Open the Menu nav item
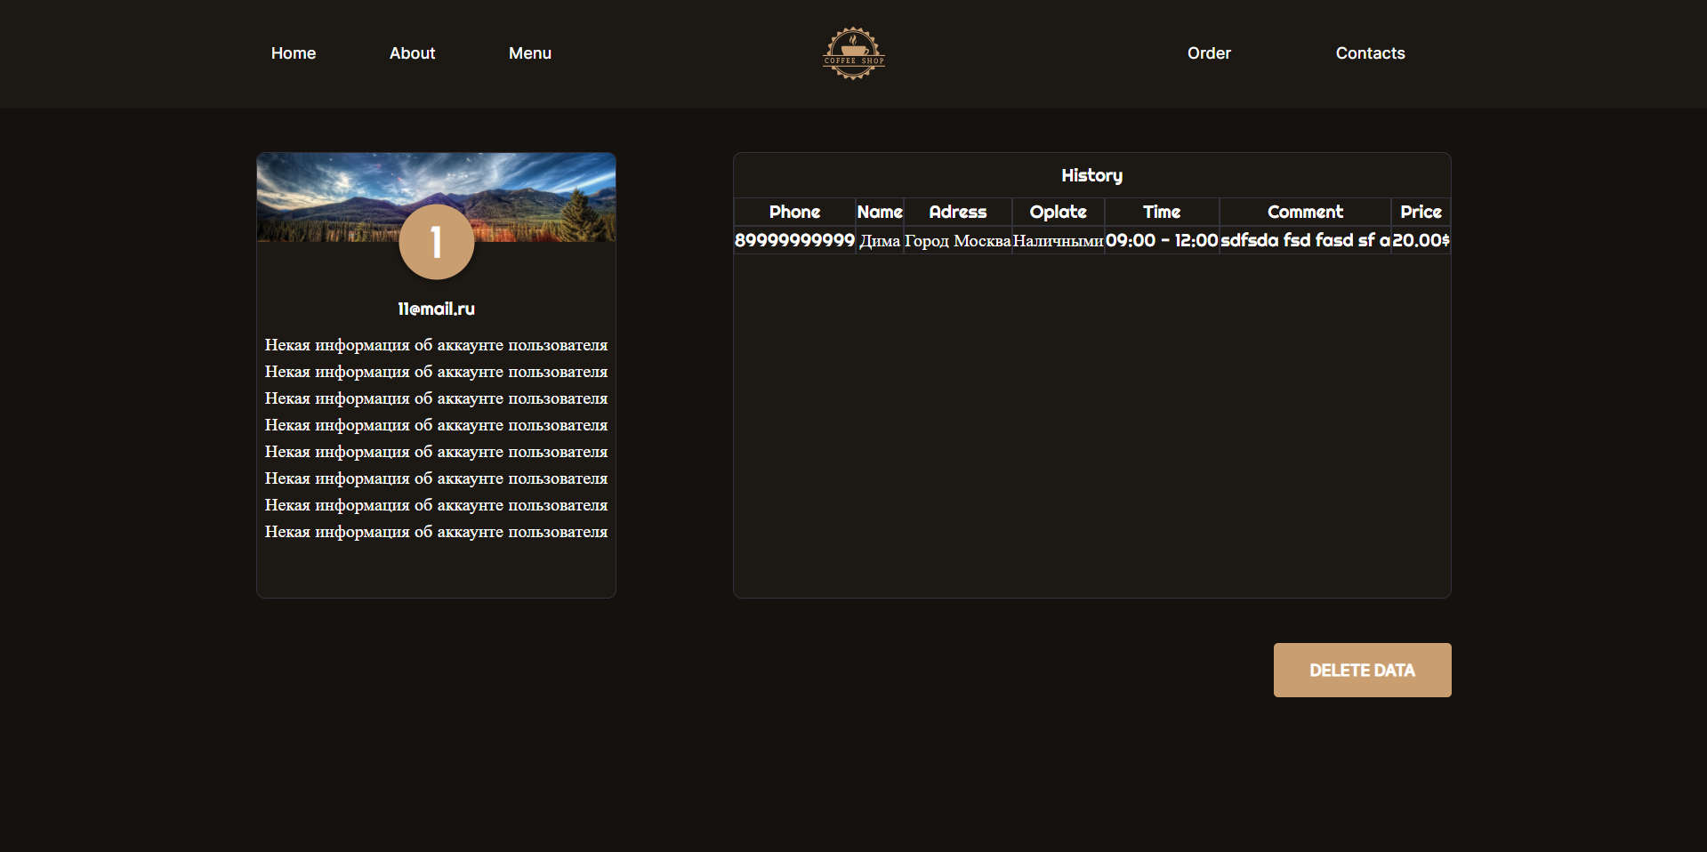The height and width of the screenshot is (852, 1707). coord(530,53)
